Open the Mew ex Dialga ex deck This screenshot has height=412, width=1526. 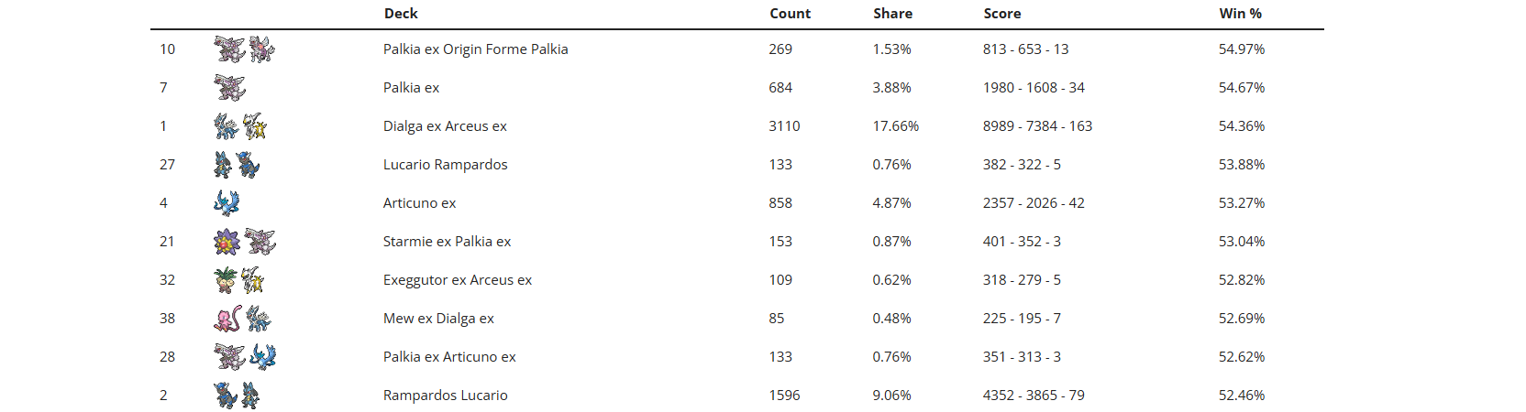[438, 319]
